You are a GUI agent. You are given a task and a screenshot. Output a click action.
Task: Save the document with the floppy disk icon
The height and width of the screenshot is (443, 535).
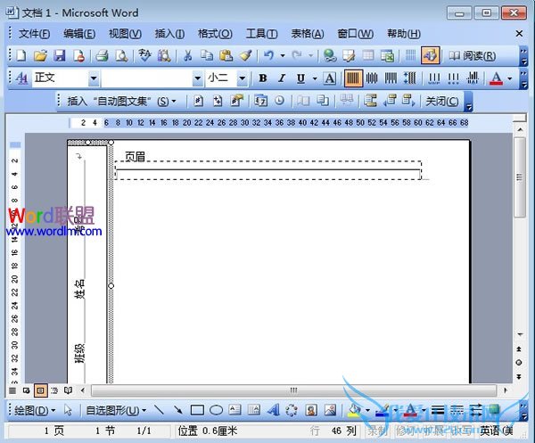(x=60, y=55)
